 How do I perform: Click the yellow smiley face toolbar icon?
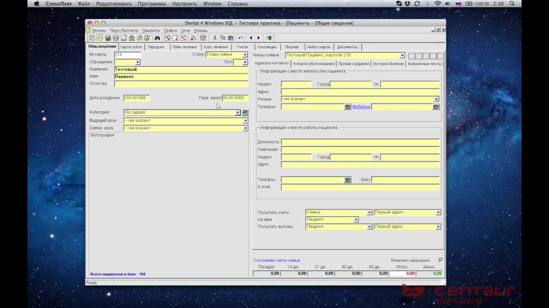tap(100, 38)
